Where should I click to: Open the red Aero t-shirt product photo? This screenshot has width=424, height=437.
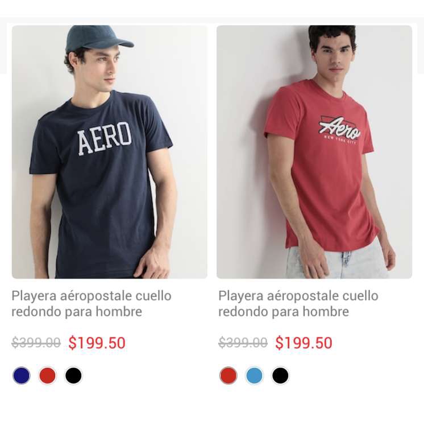(314, 152)
